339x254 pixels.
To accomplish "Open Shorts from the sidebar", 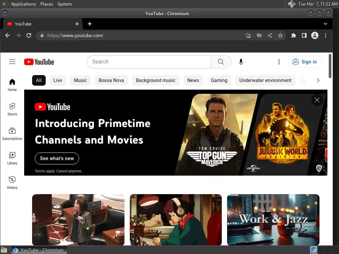I will click(12, 109).
